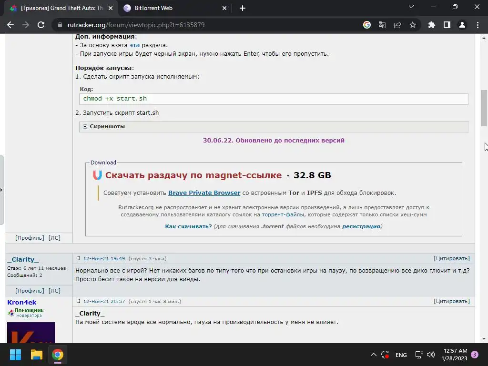The height and width of the screenshot is (366, 488).
Task: Close the BitTorrent Web tab
Action: point(224,8)
